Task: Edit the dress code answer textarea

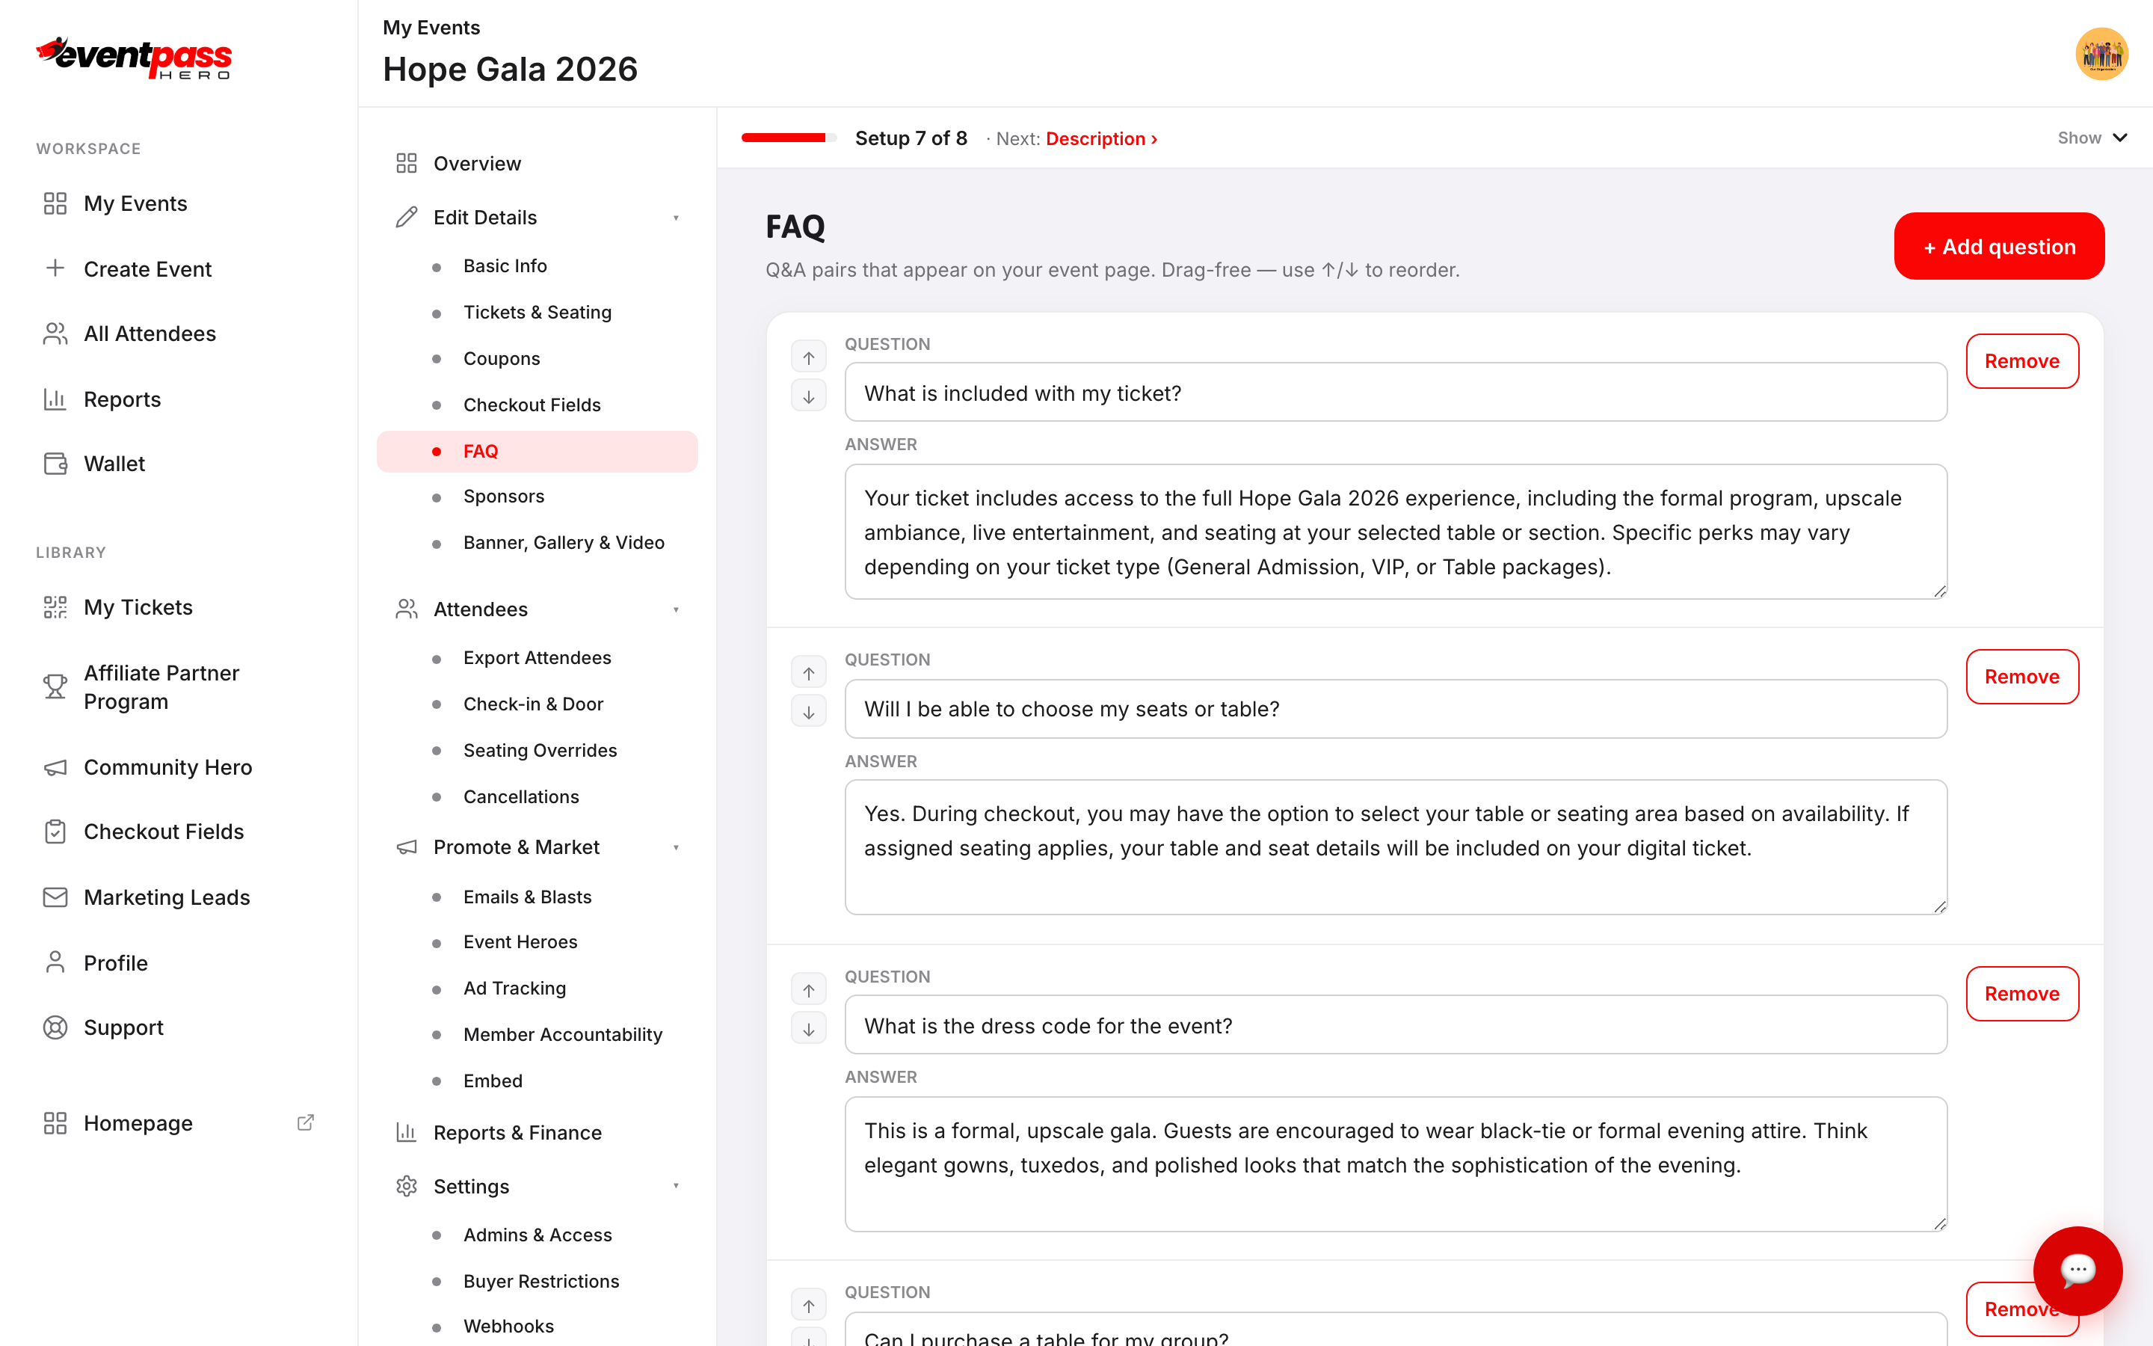Action: coord(1395,1164)
